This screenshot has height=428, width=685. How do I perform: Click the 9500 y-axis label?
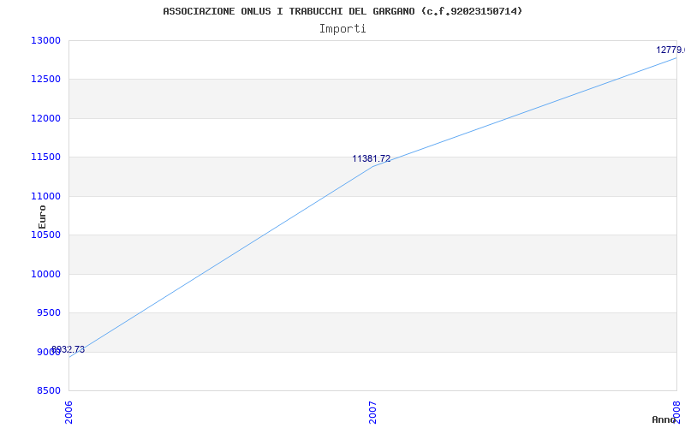[48, 313]
